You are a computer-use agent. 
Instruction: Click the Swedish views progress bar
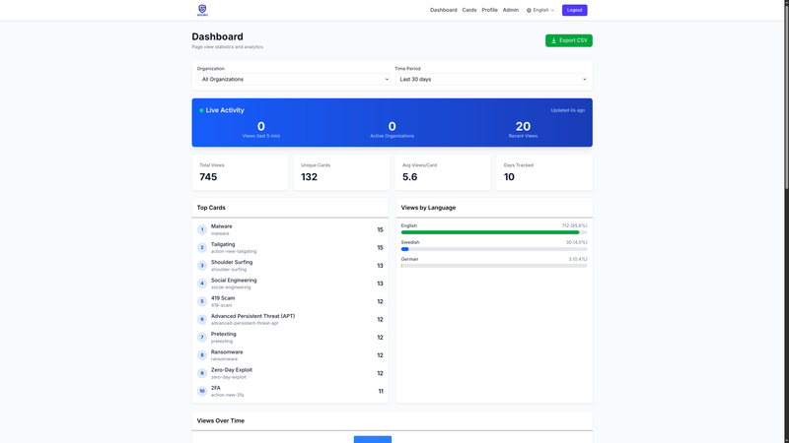coord(493,249)
